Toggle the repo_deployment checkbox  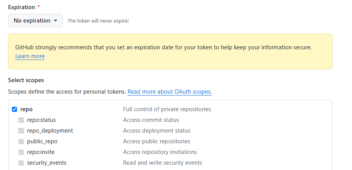[x=21, y=131]
